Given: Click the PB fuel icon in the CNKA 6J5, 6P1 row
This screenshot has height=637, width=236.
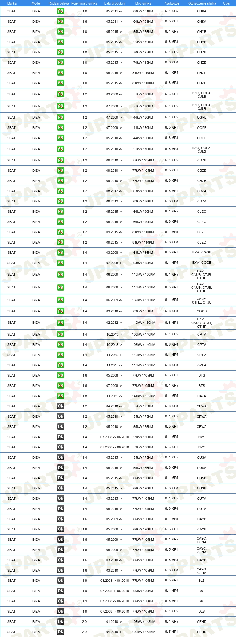Looking at the screenshot, I should (60, 21).
